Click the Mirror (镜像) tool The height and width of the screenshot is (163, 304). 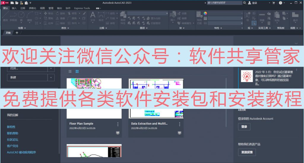point(60,18)
